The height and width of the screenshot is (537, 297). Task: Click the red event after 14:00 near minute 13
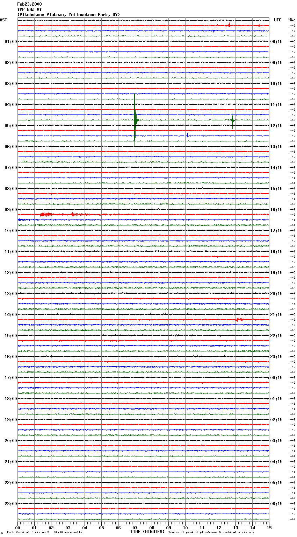point(239,319)
